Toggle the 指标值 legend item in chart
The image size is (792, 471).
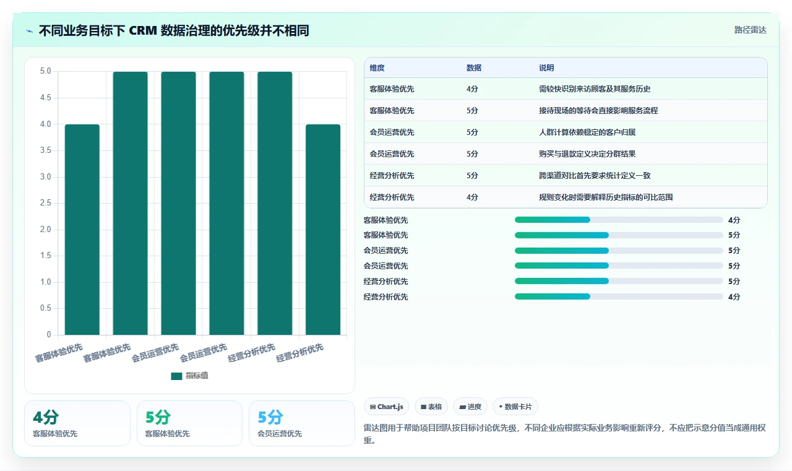[x=189, y=376]
